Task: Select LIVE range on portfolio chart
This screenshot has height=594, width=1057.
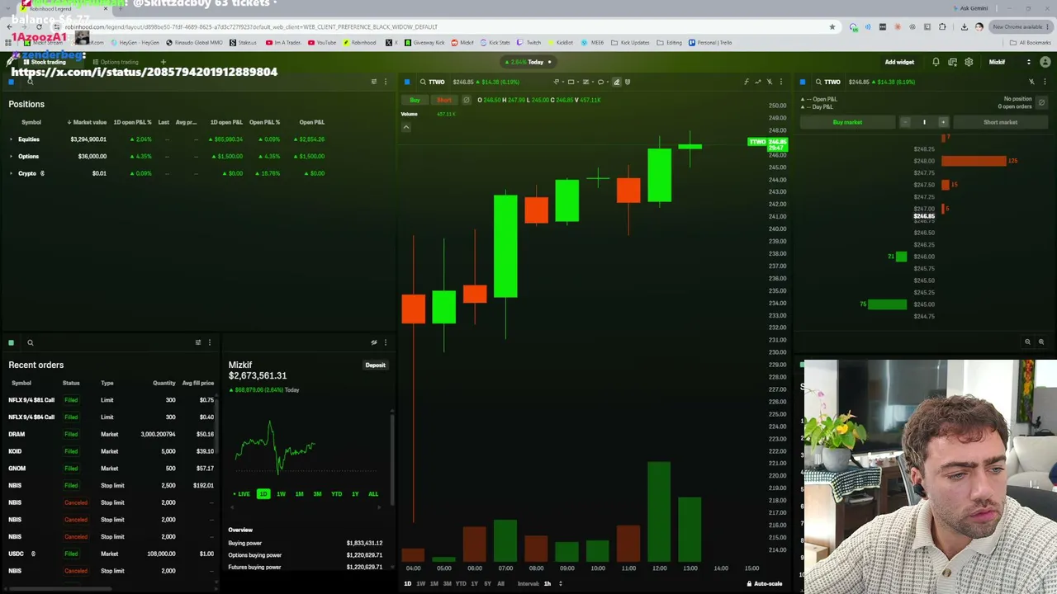Action: coord(241,494)
